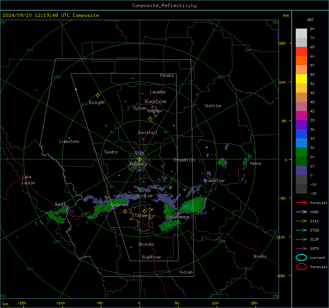Click the Innisfail city label
The height and width of the screenshot is (308, 329).
click(x=147, y=133)
